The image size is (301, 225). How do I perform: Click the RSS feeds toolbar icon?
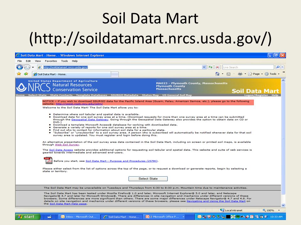[x=229, y=74]
